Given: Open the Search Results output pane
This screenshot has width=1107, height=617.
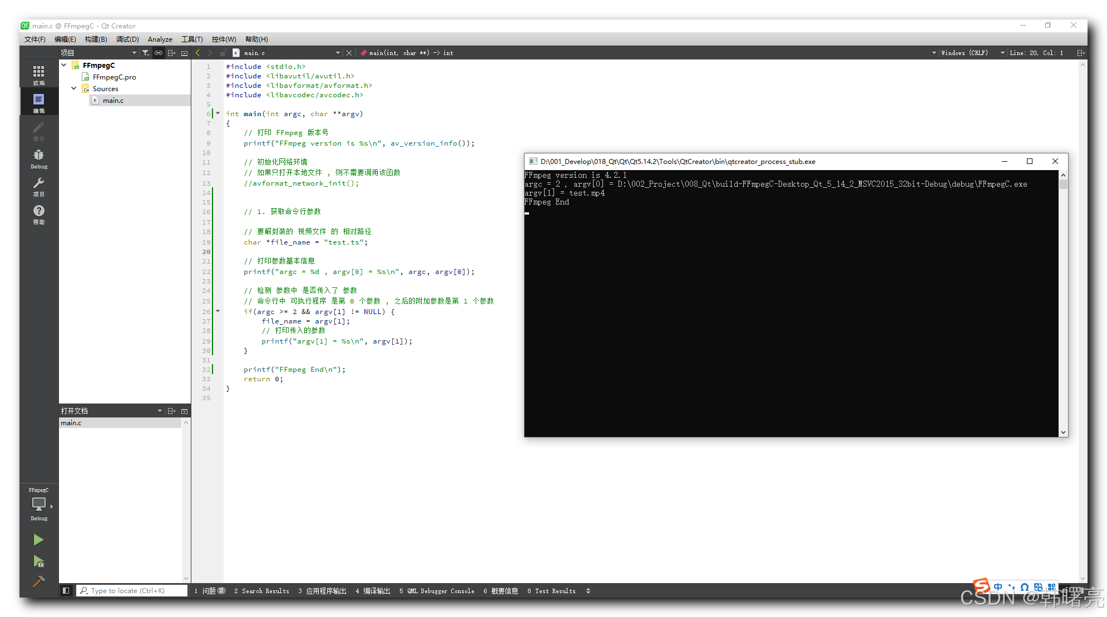Looking at the screenshot, I should click(261, 591).
